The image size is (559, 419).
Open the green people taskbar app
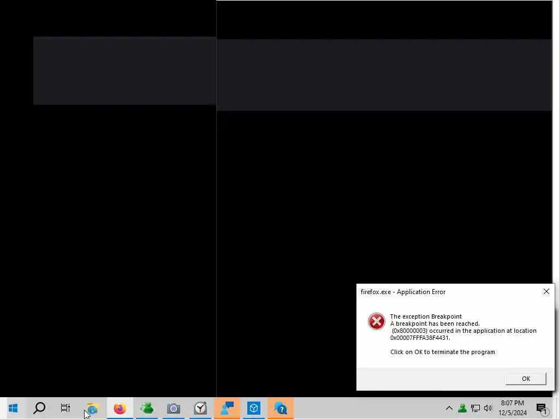pyautogui.click(x=146, y=408)
